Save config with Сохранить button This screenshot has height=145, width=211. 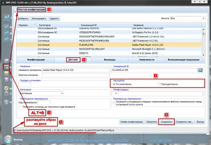click(x=166, y=122)
